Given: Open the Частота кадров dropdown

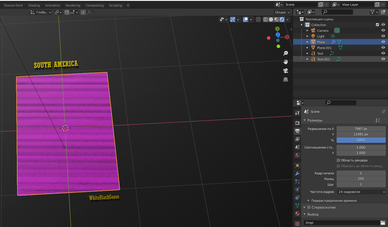Looking at the screenshot, I should pyautogui.click(x=361, y=192).
